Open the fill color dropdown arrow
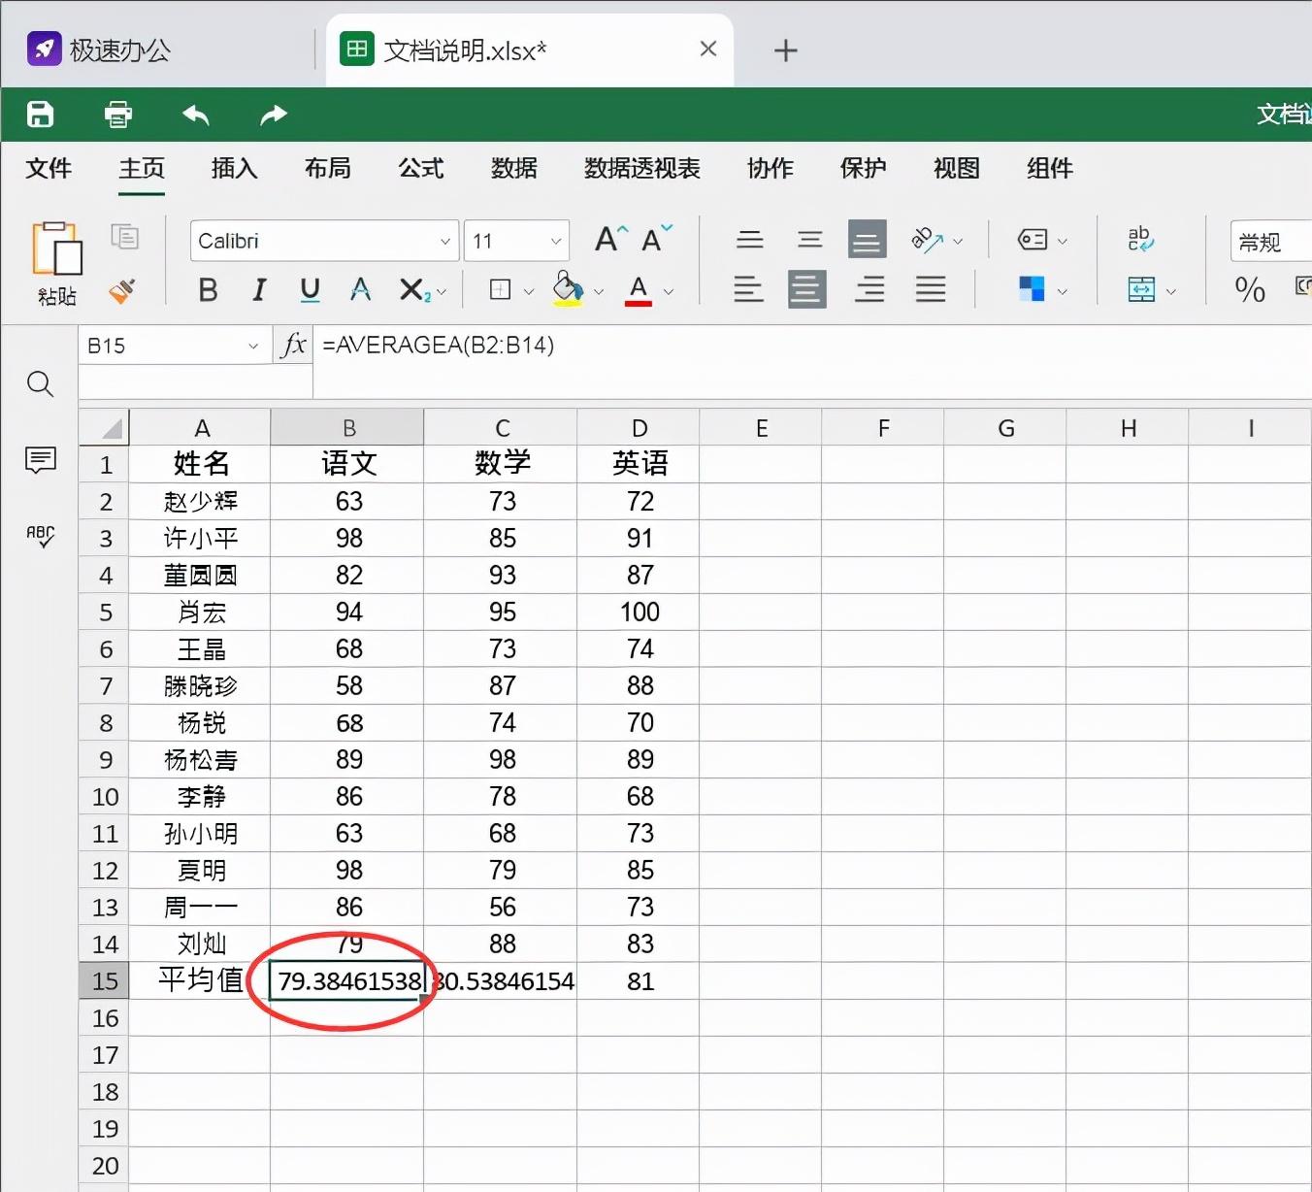Image resolution: width=1312 pixels, height=1192 pixels. tap(599, 291)
